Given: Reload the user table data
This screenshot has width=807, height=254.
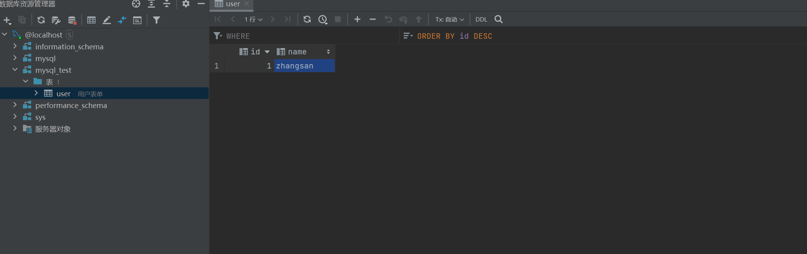Looking at the screenshot, I should pos(307,19).
